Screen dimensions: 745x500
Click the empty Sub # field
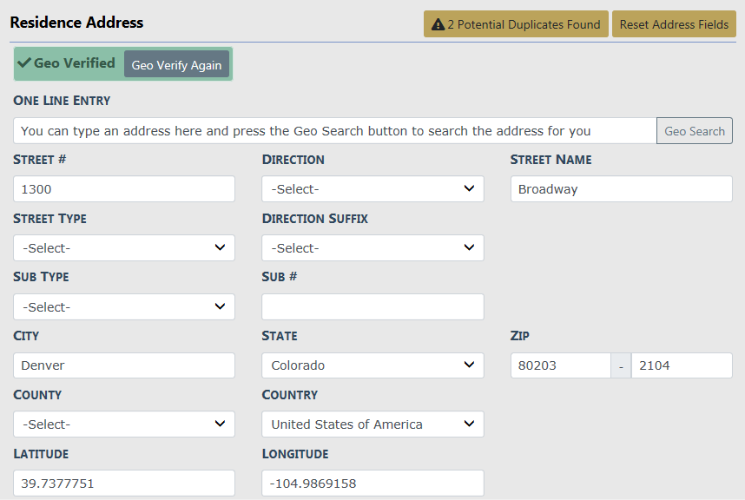(x=372, y=307)
